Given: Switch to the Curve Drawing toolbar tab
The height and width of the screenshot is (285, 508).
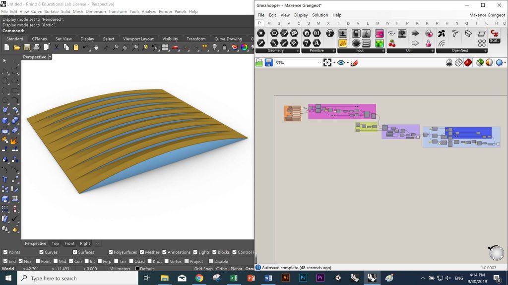Looking at the screenshot, I should click(228, 39).
